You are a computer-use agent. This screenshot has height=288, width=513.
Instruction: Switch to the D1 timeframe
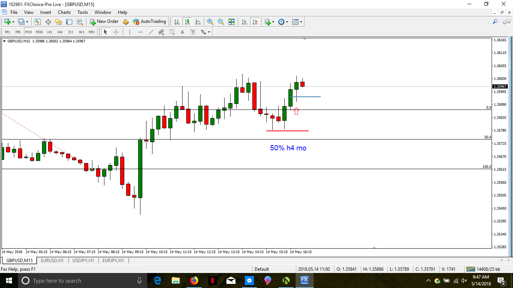coord(71,32)
